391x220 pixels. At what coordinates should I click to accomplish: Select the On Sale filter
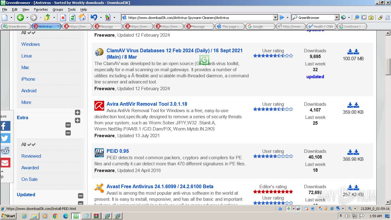coord(29,179)
